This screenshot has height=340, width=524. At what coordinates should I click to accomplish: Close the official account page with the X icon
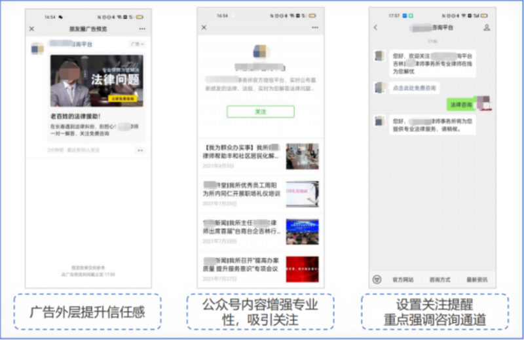pos(204,27)
